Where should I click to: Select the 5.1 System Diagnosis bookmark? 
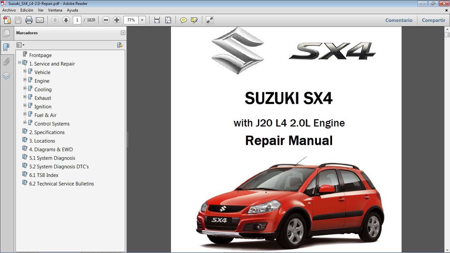point(52,158)
